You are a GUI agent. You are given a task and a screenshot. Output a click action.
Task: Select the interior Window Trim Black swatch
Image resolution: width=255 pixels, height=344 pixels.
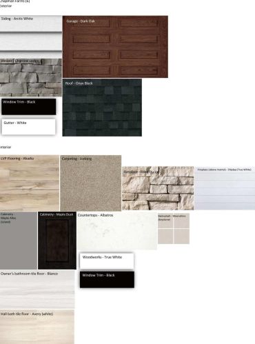(107, 279)
